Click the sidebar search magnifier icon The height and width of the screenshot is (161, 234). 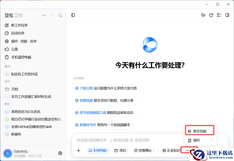[60, 15]
